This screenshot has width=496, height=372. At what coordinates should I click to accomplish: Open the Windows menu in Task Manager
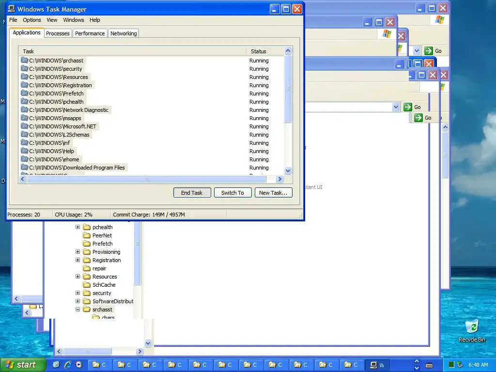click(x=74, y=19)
